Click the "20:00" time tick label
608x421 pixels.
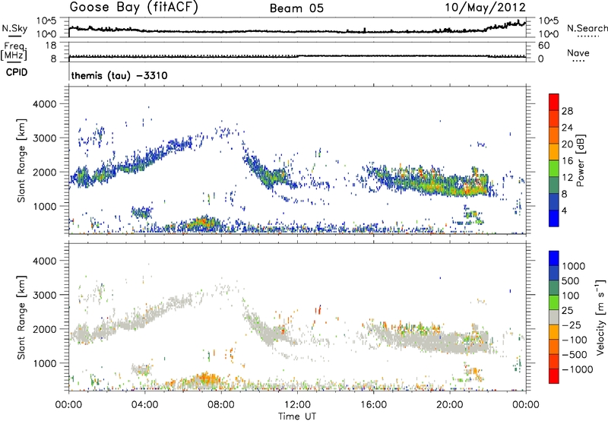[x=449, y=405]
